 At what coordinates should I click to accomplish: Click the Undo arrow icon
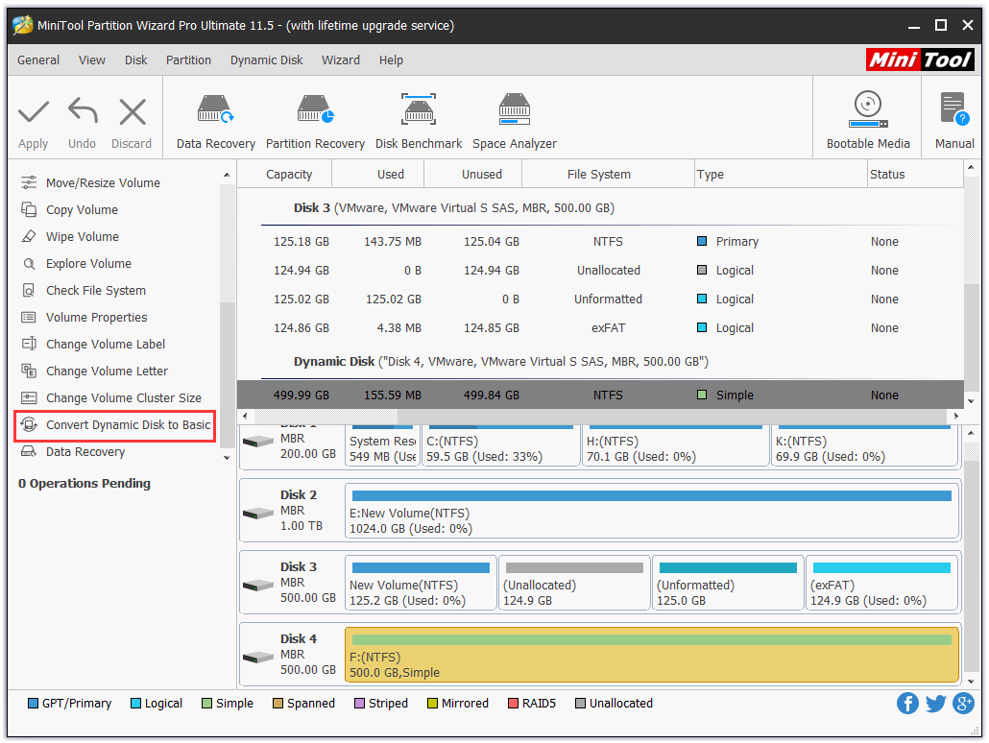pyautogui.click(x=82, y=117)
